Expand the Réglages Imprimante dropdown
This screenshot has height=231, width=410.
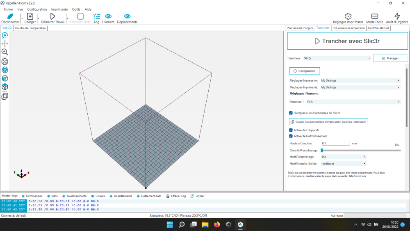point(398,87)
